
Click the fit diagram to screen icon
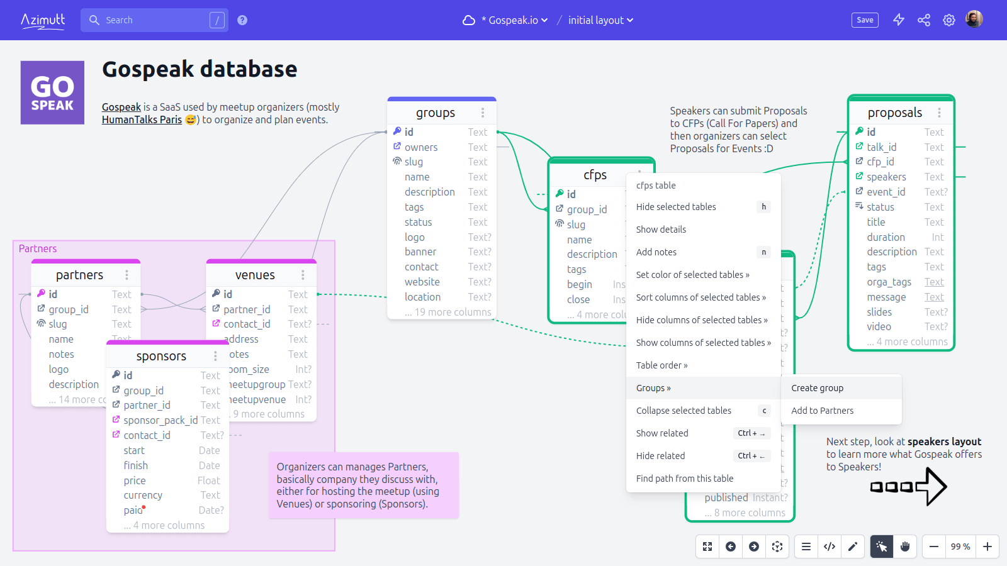click(707, 547)
